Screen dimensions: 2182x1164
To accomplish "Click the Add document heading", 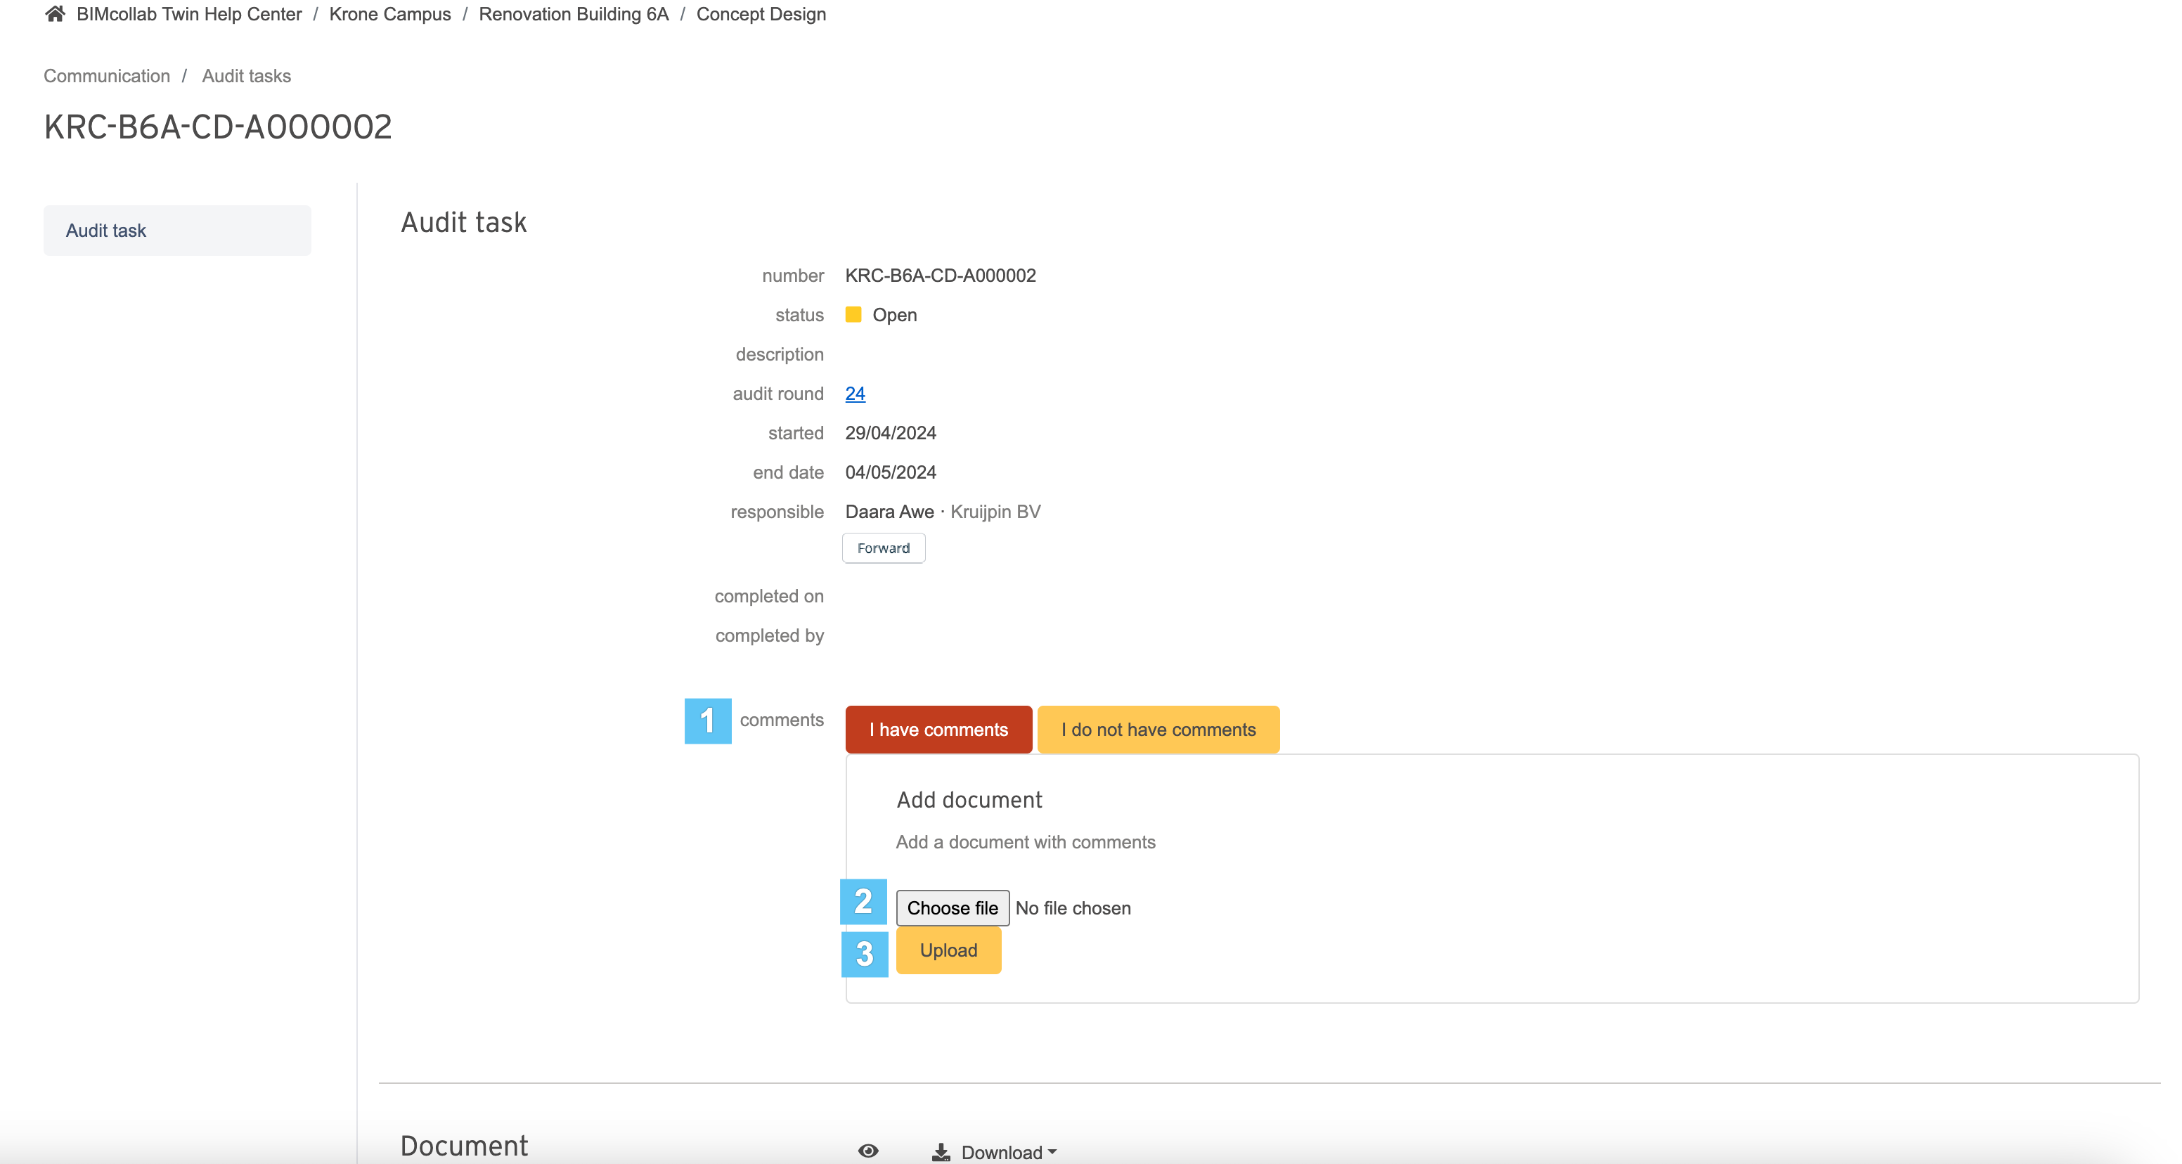I will pyautogui.click(x=969, y=800).
